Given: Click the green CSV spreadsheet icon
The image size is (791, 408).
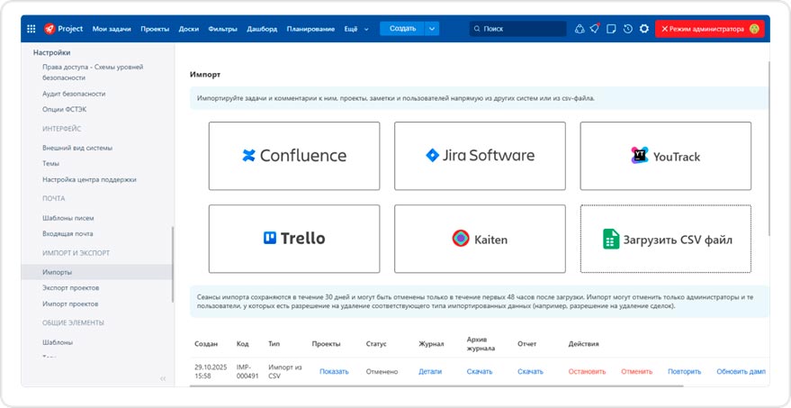Looking at the screenshot, I should click(611, 239).
